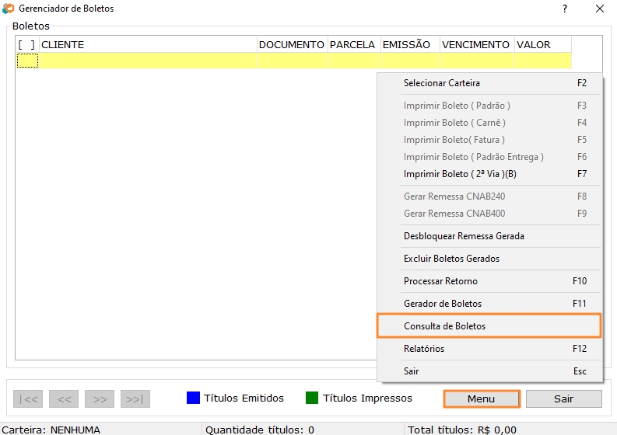
Task: Choose Selecionar Carteira menu option
Action: (441, 83)
